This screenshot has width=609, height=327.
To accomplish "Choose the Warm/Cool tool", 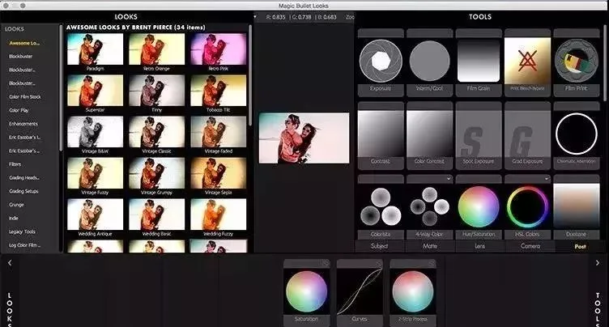I will coord(429,61).
